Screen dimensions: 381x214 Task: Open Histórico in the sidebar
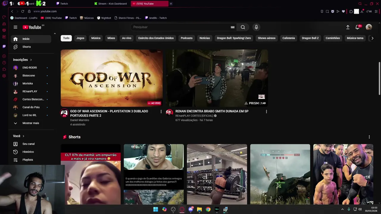[x=31, y=152]
